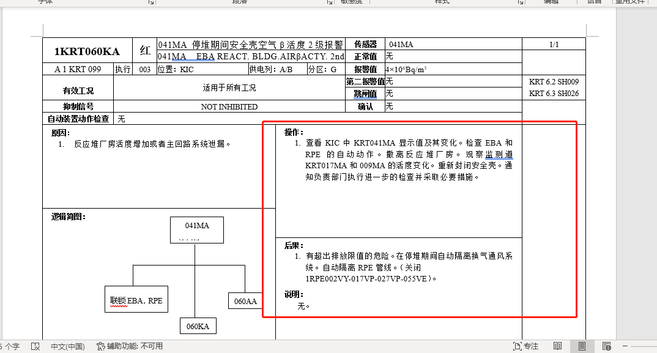Click the blue-underlined word 监测道
The image size is (657, 353).
499,154
